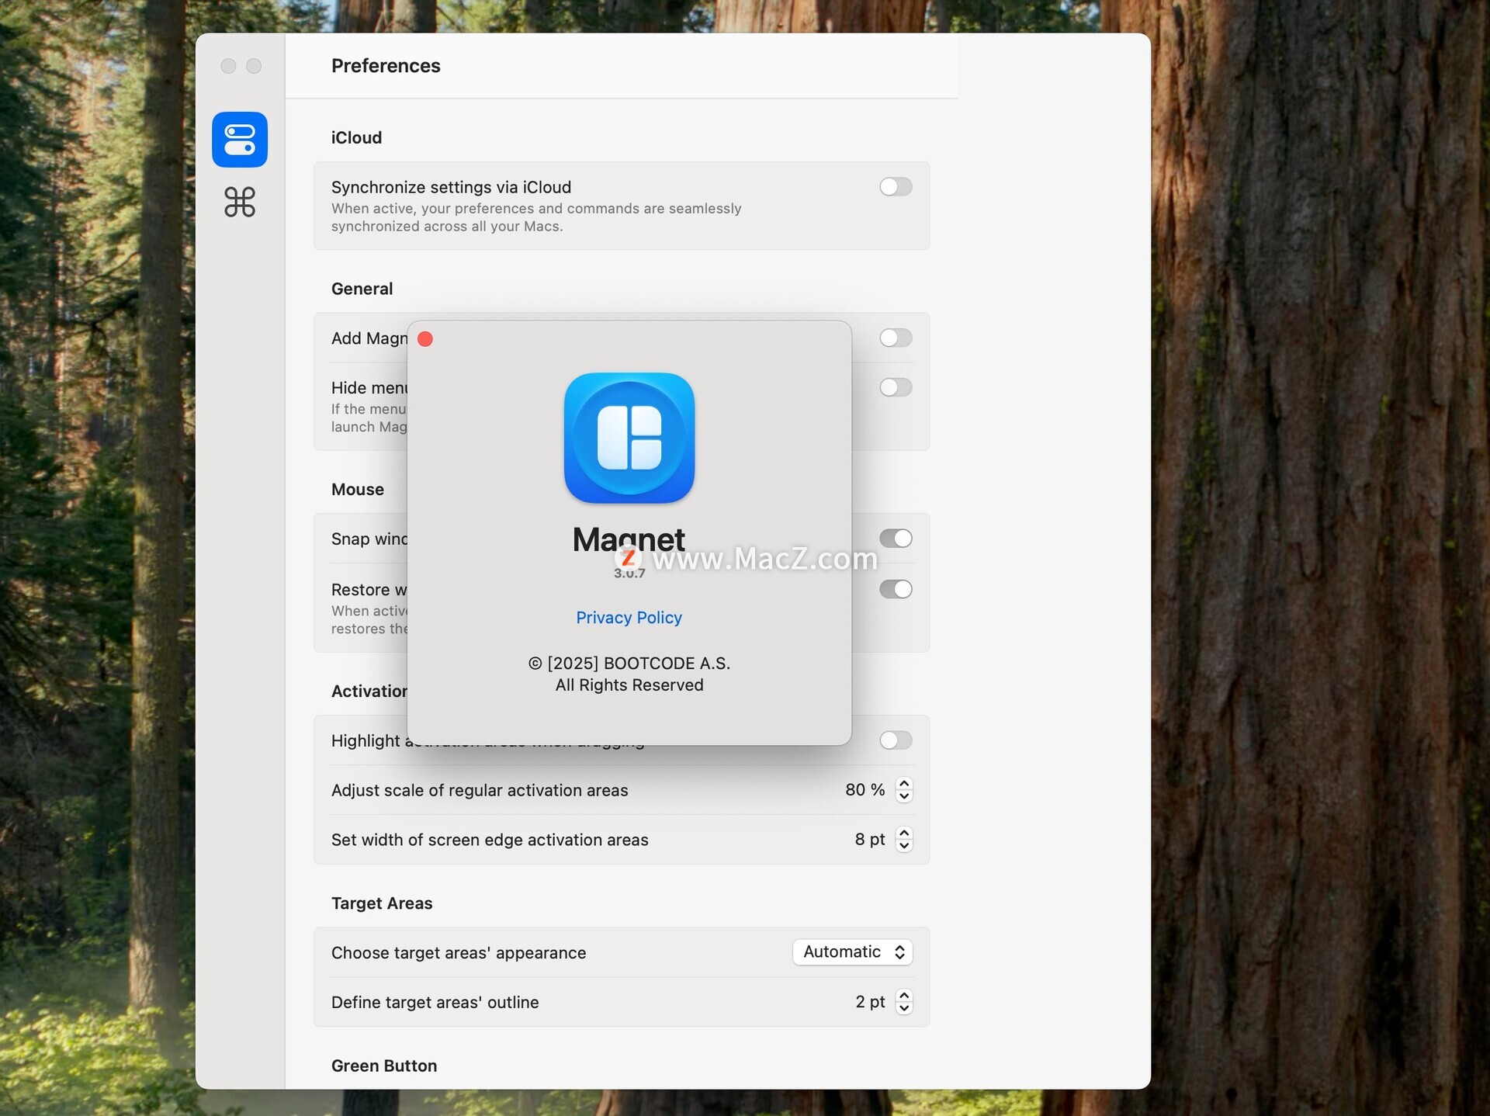Click the Target Areas section heading
The width and height of the screenshot is (1490, 1116).
pos(382,903)
